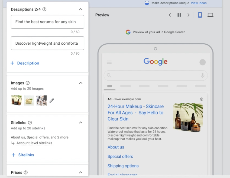
Task: Click the help icon next to Descriptions
Action: (x=44, y=9)
